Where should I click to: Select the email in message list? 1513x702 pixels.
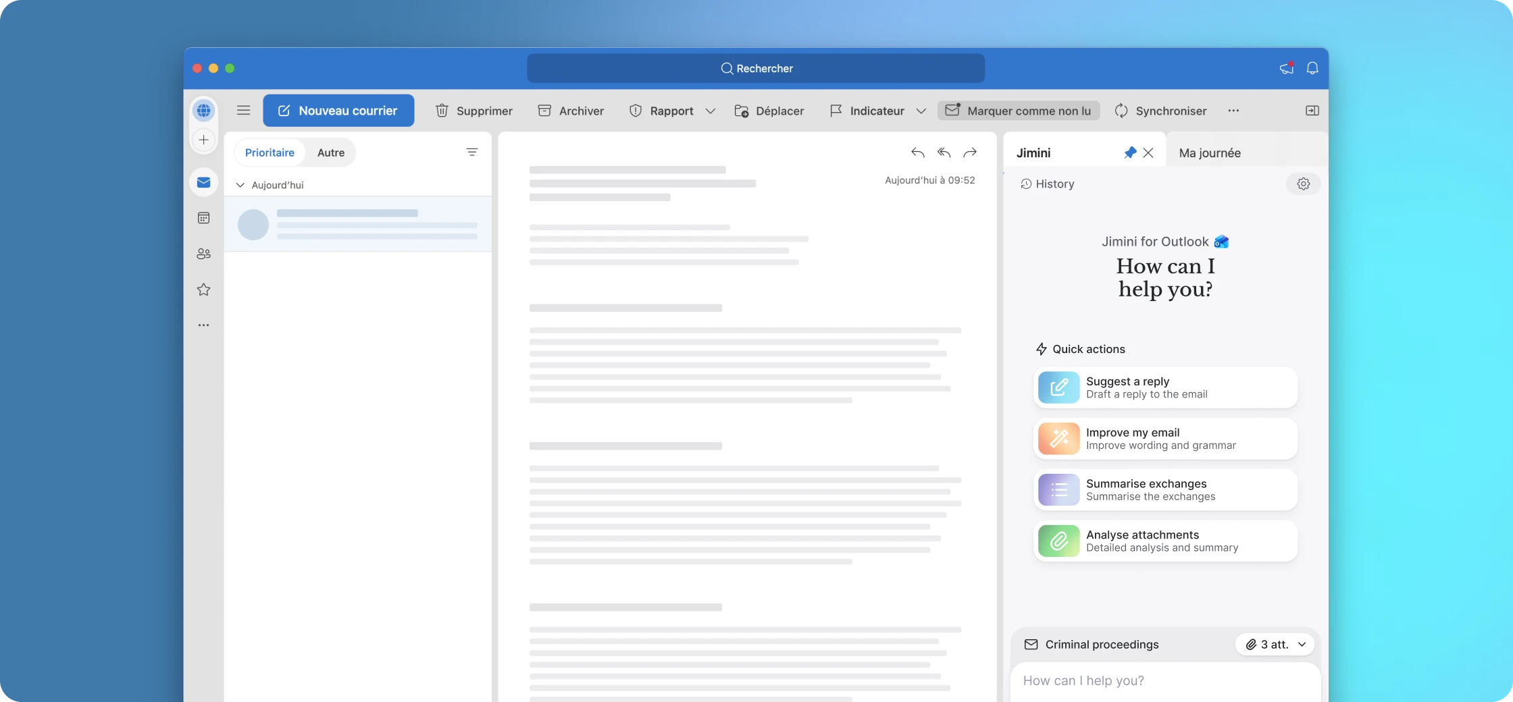pyautogui.click(x=358, y=224)
